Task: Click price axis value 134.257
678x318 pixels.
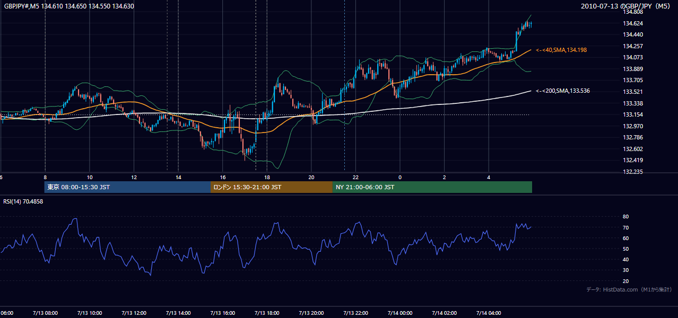Action: tap(633, 46)
